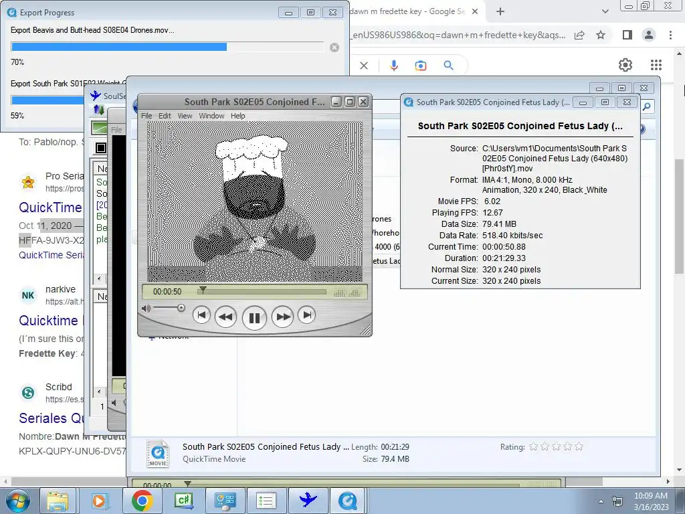Open the C# application on the taskbar
685x514 pixels.
[183, 501]
